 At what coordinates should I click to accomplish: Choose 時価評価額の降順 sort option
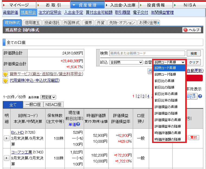pyautogui.click(x=168, y=139)
